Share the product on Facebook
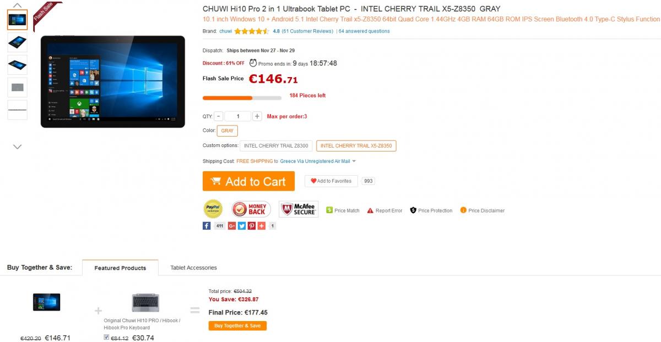This screenshot has width=661, height=342. tap(207, 226)
